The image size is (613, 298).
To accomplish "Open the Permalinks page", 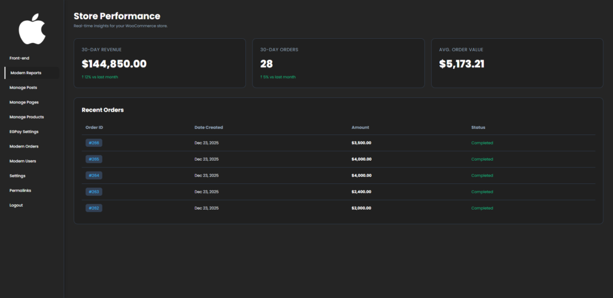I will point(20,191).
